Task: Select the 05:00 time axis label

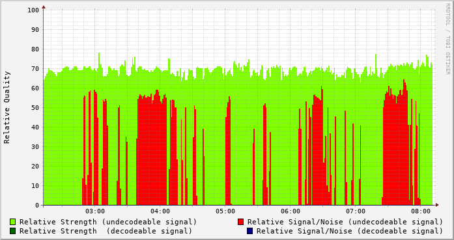Action: (225, 211)
